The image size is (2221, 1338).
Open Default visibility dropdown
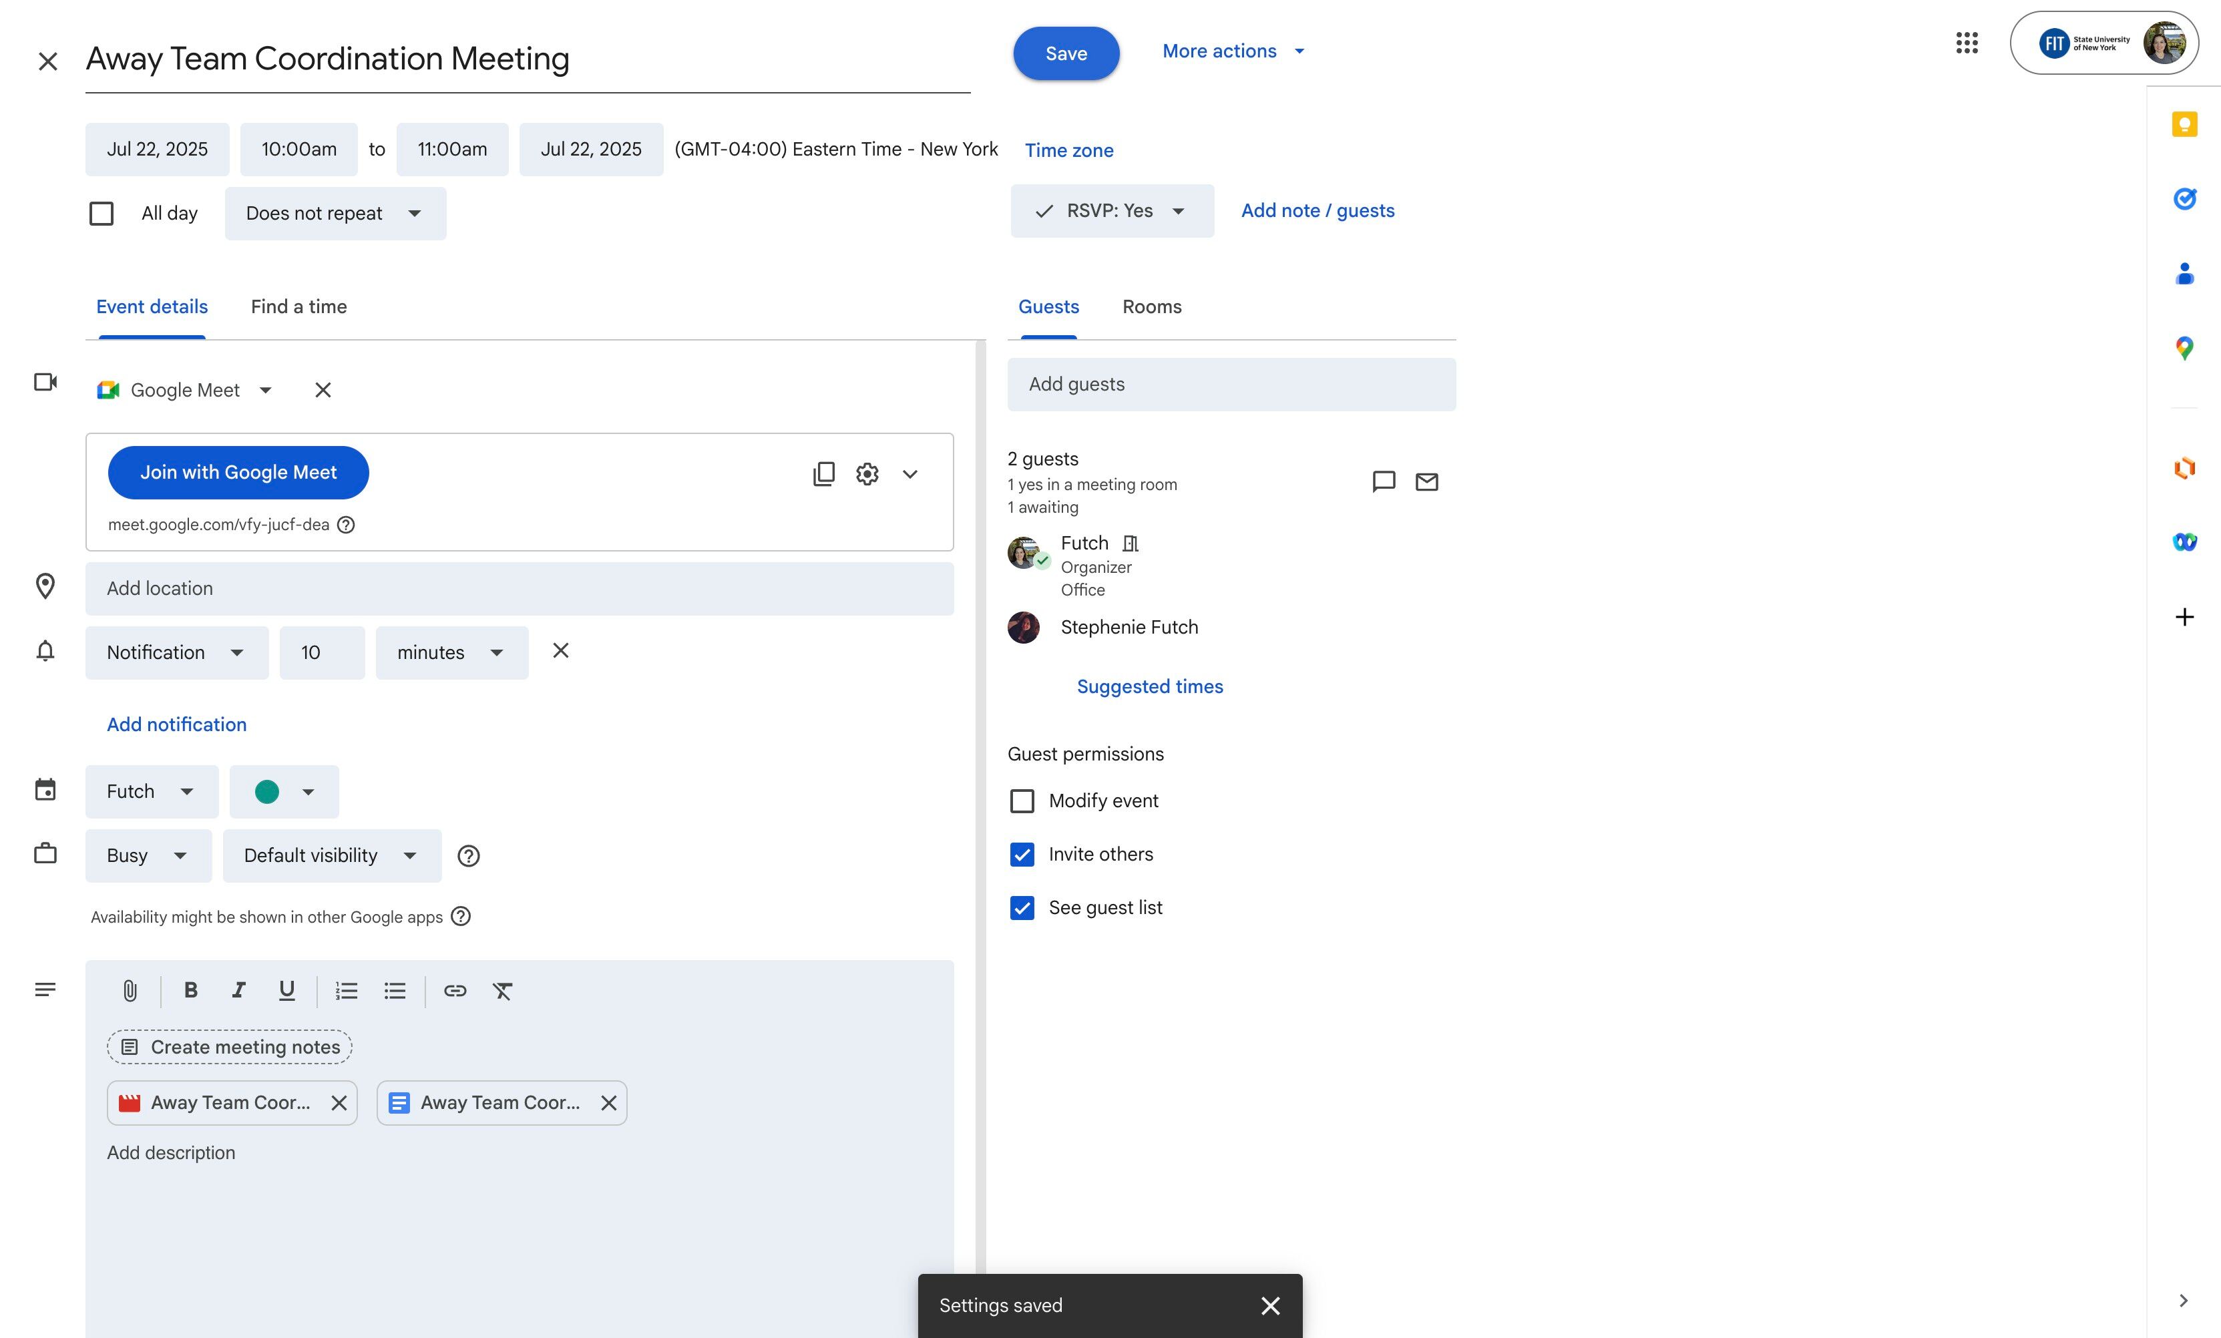click(x=331, y=856)
